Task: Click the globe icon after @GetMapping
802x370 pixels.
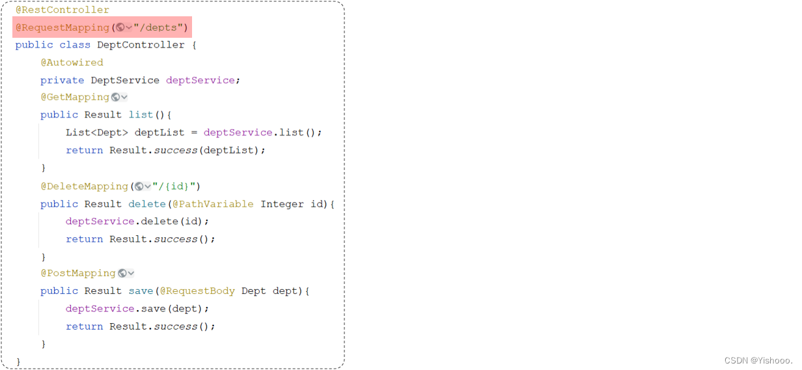Action: [x=115, y=97]
